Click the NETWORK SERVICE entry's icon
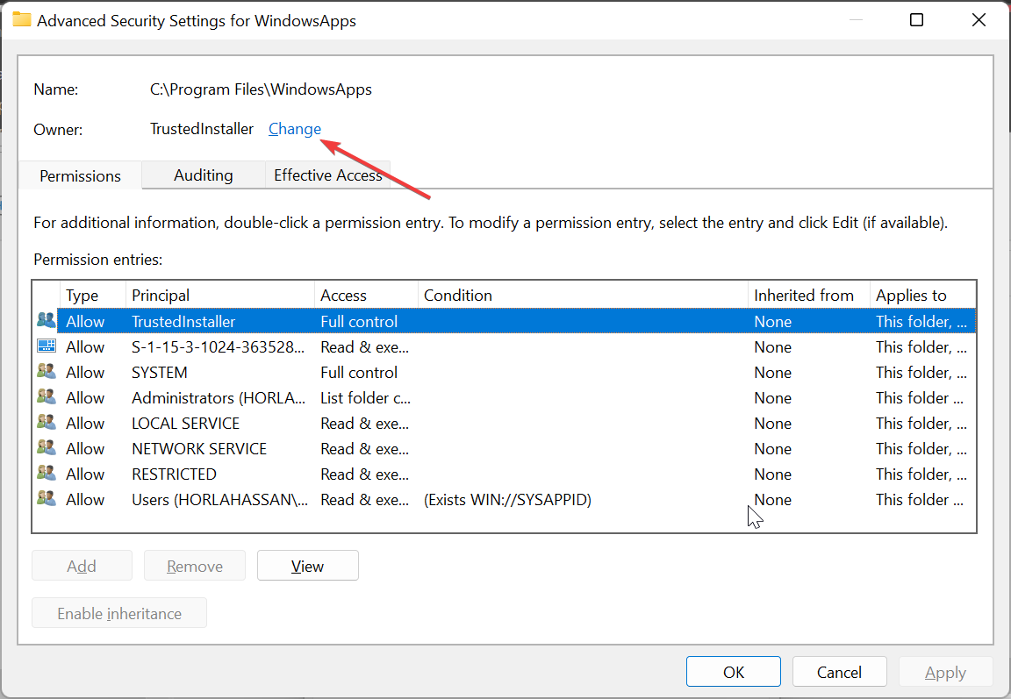 46,448
